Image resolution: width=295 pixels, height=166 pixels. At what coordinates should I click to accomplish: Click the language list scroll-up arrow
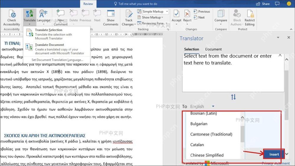242,117
